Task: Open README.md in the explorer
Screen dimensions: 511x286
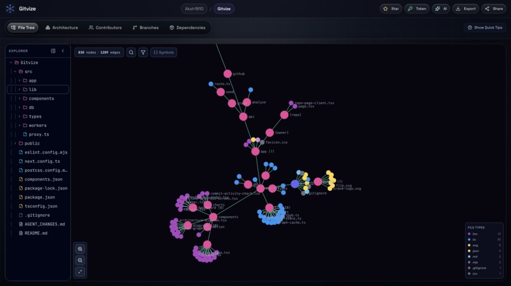Action: 38,233
